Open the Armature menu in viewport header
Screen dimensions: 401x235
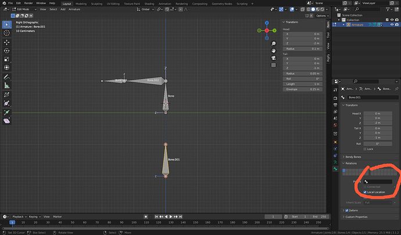coord(74,9)
